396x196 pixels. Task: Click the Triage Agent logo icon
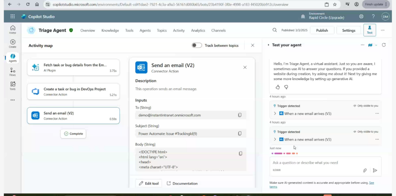[x=31, y=30]
